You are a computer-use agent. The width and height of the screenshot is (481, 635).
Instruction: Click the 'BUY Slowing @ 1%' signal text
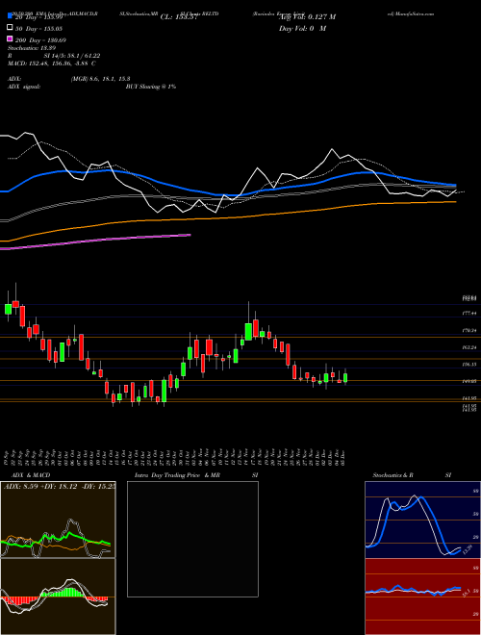pos(151,87)
